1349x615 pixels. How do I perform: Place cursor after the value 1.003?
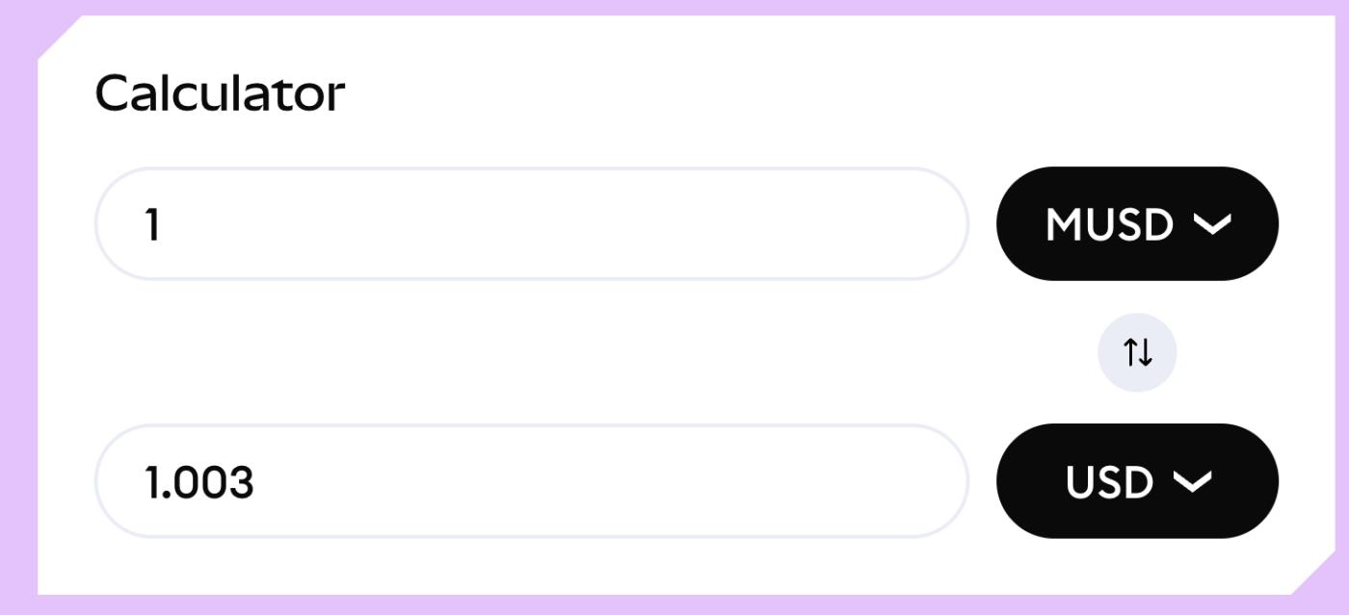256,482
